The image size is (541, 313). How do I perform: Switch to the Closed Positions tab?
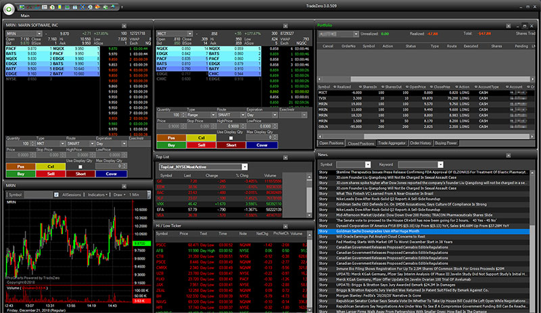coord(360,143)
